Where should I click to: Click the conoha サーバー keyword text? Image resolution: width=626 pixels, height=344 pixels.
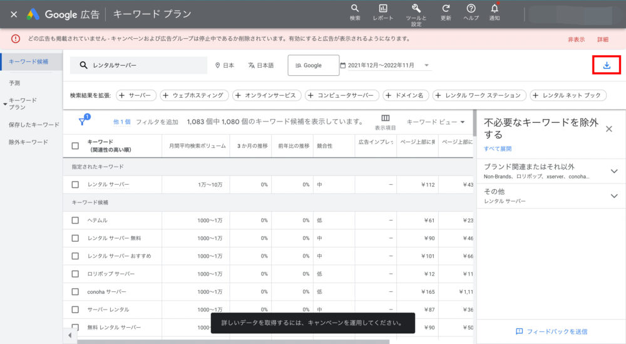click(106, 291)
